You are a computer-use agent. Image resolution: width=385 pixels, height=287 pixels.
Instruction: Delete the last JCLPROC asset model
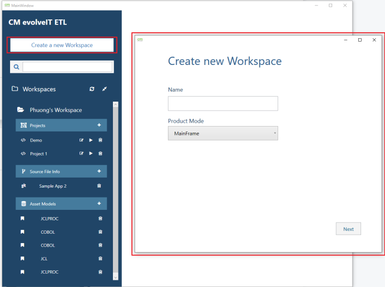click(x=101, y=272)
